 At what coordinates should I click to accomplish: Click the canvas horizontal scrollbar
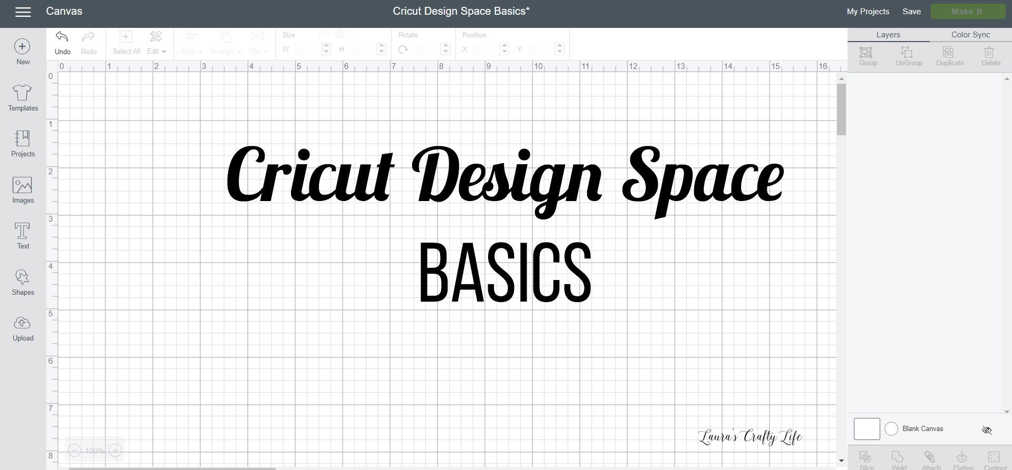pos(172,468)
